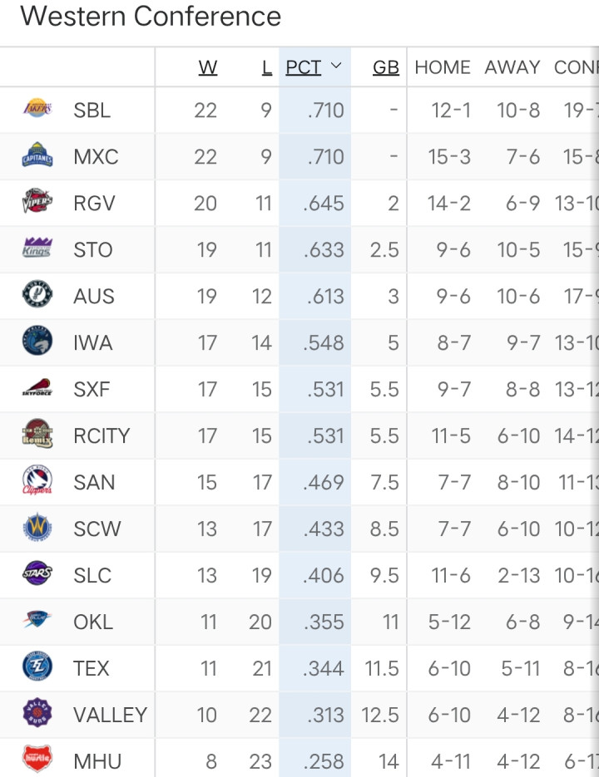Click the Sioux Falls Skyforce logo

pyautogui.click(x=37, y=388)
